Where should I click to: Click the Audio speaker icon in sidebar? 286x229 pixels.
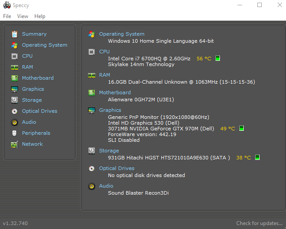15,122
